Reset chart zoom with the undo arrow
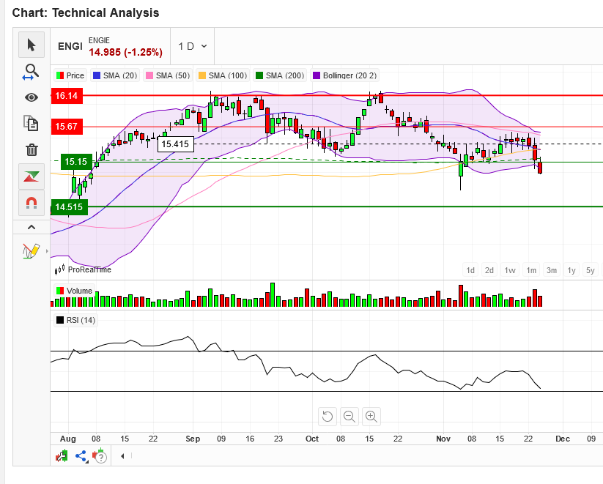603x484 pixels. (328, 417)
